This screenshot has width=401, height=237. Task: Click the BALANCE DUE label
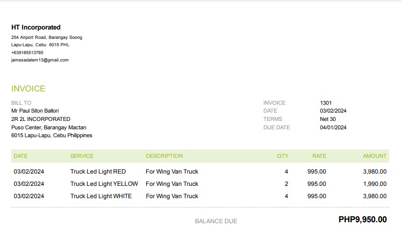point(216,221)
